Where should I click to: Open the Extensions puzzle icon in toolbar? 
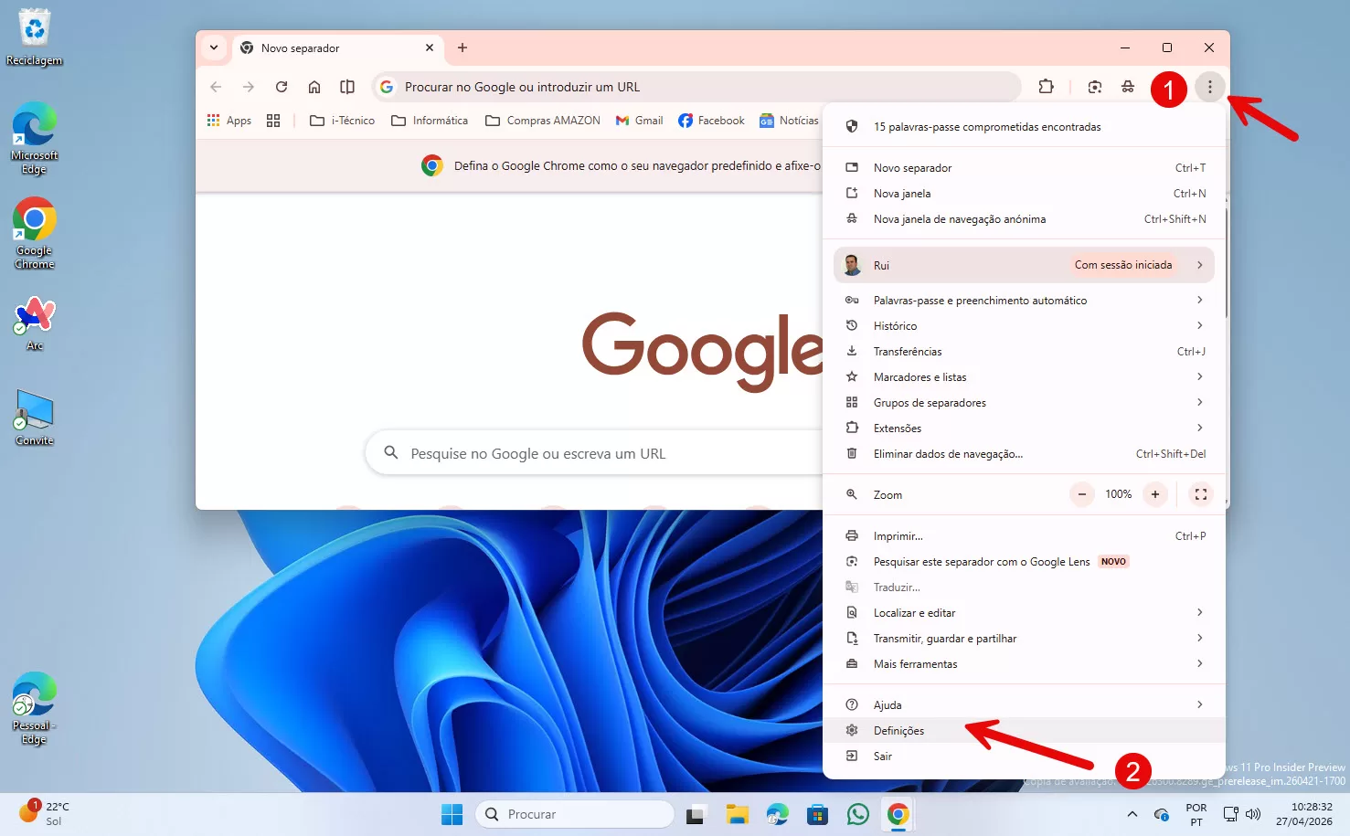(1047, 87)
